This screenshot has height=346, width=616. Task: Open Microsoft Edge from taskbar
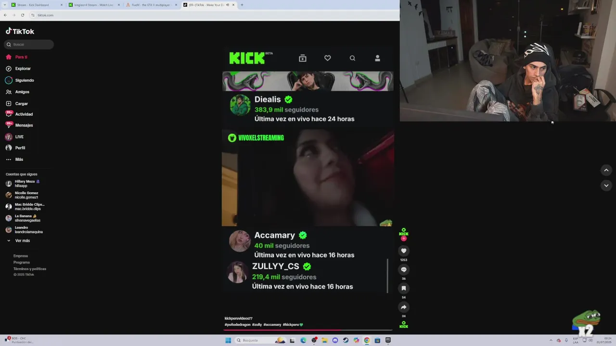tap(303, 340)
